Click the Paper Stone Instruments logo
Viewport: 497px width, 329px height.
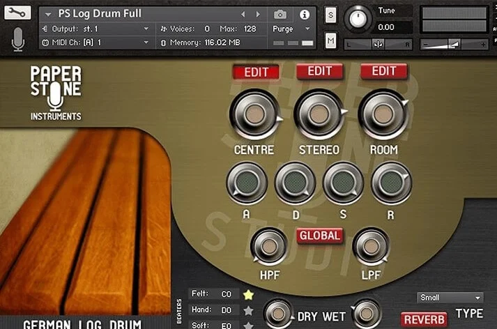[x=56, y=93]
